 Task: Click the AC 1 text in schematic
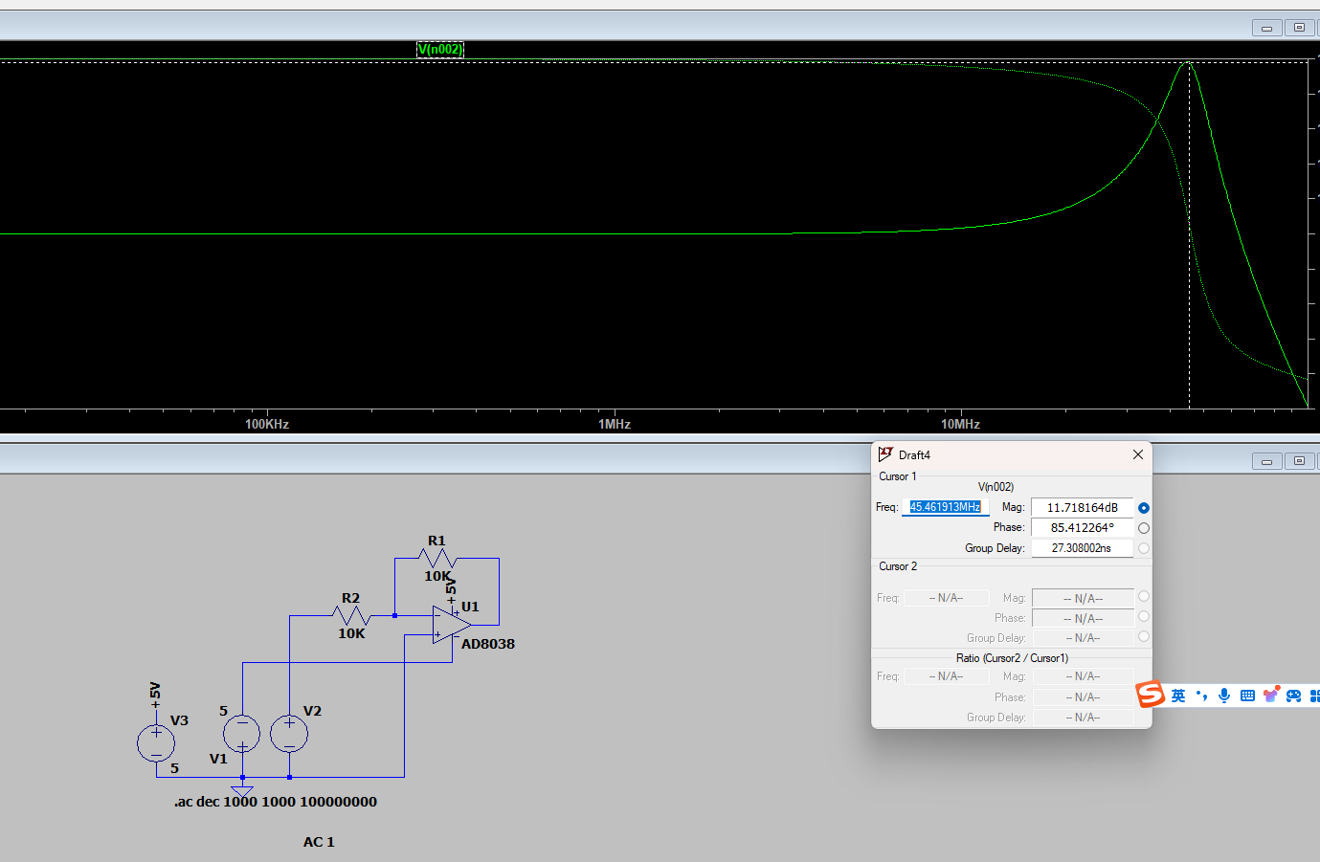click(319, 842)
